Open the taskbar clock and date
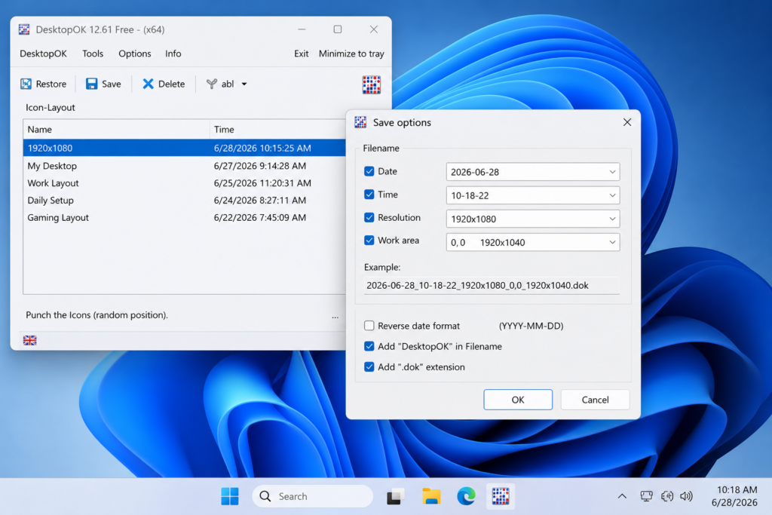 tap(734, 496)
